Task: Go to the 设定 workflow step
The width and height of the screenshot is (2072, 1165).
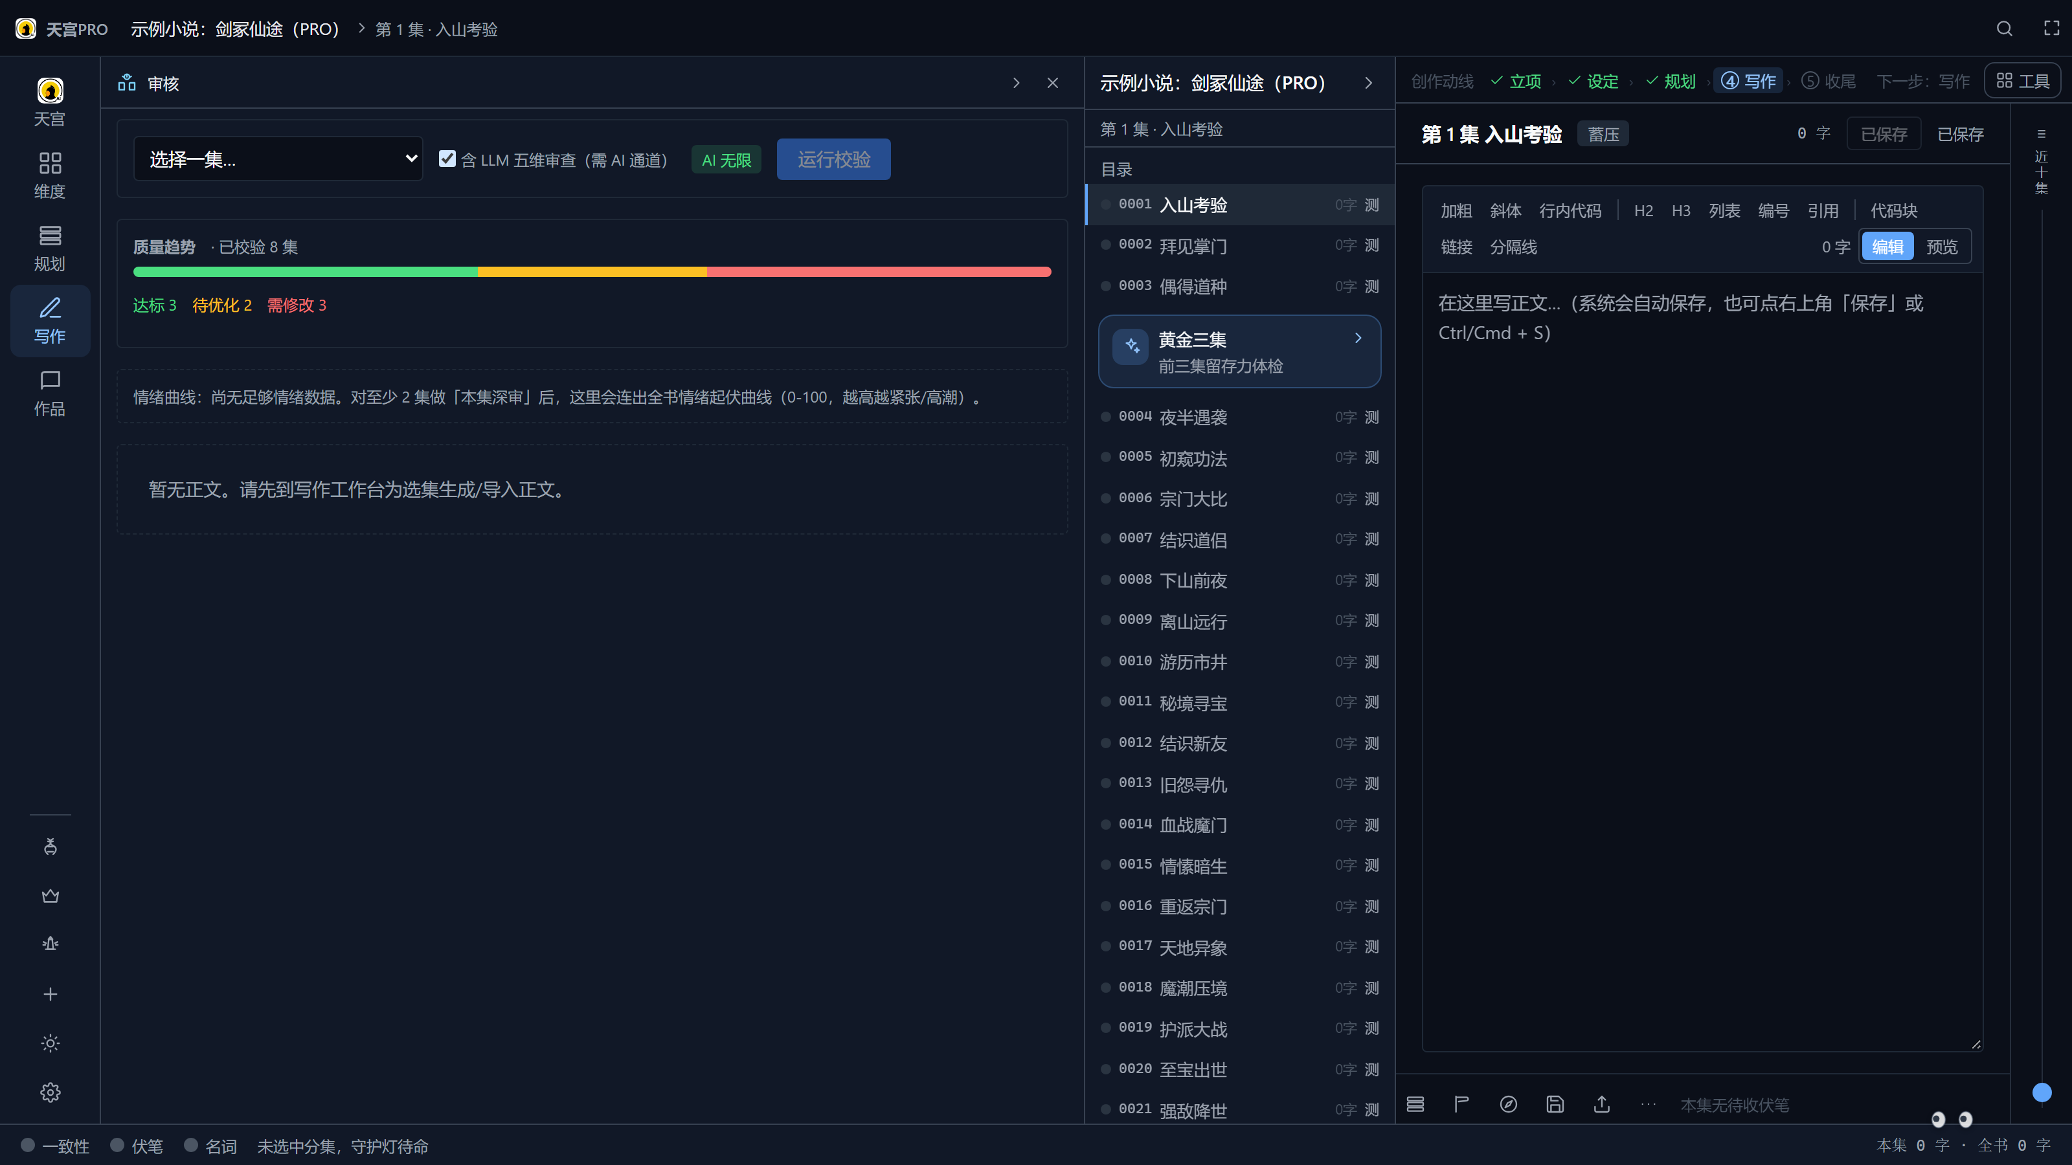Action: coord(1593,80)
